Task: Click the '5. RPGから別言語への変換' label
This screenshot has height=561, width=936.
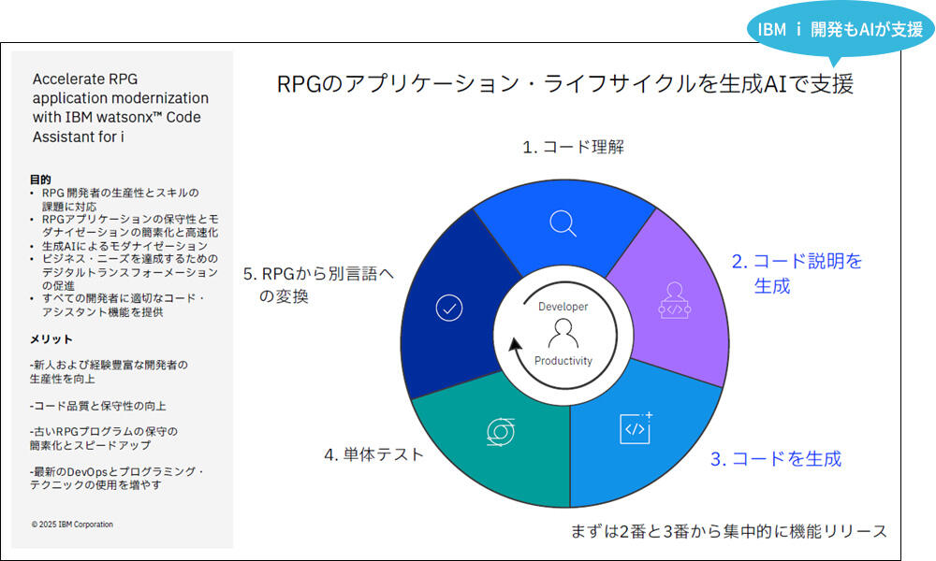Action: (x=319, y=284)
